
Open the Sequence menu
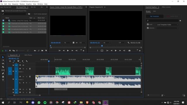click(x=15, y=4)
